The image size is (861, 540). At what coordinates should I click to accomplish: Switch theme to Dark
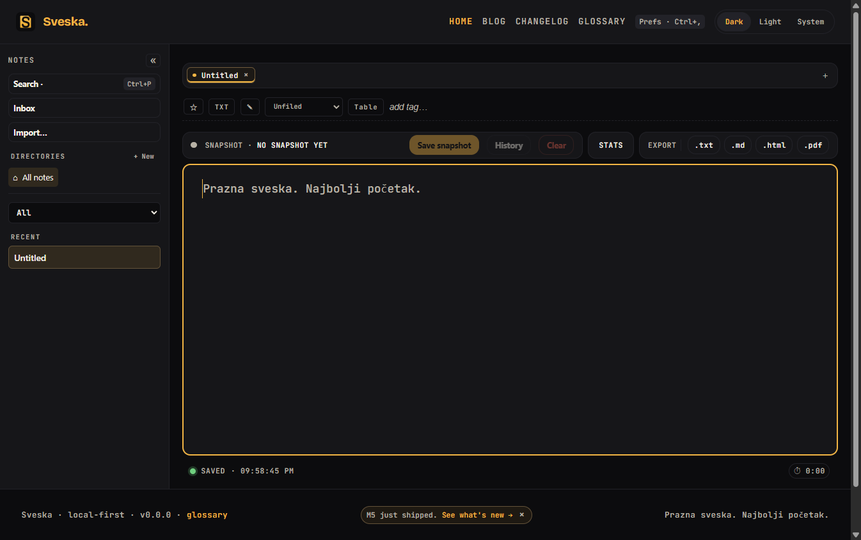tap(734, 22)
